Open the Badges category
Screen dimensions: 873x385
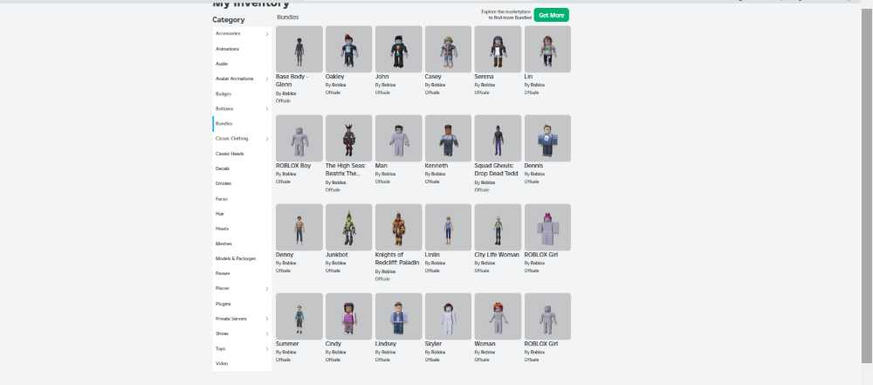coord(223,93)
